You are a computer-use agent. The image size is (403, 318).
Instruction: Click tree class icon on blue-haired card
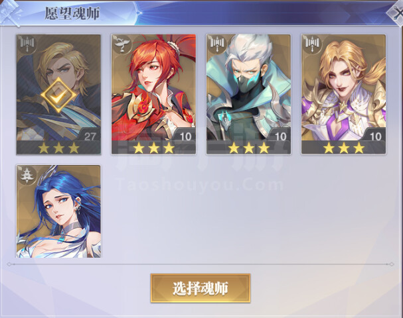click(x=26, y=175)
